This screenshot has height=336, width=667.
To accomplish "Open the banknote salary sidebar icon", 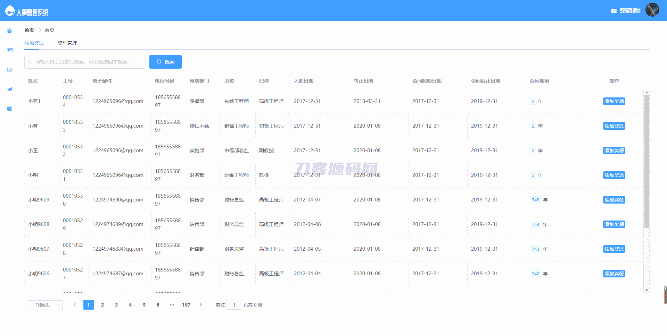I will [x=9, y=70].
